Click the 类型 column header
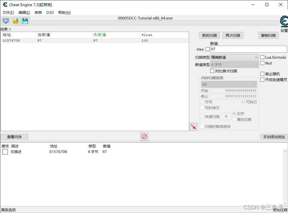 tap(92, 146)
